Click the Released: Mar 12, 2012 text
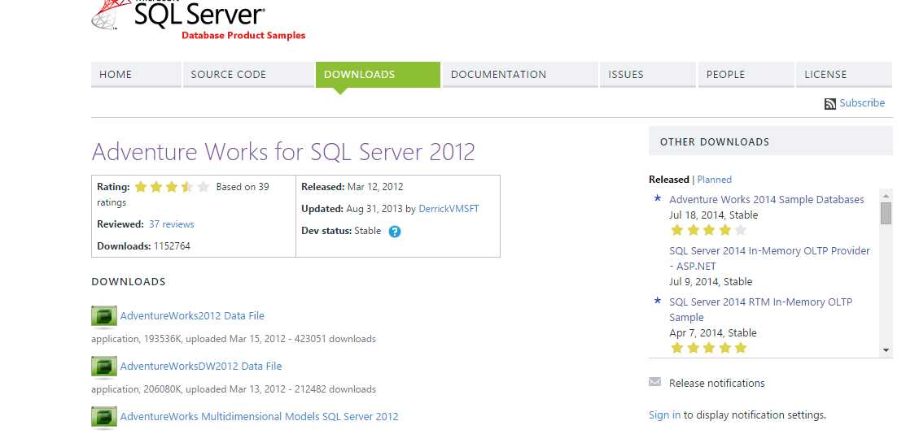This screenshot has height=434, width=906. click(x=352, y=187)
